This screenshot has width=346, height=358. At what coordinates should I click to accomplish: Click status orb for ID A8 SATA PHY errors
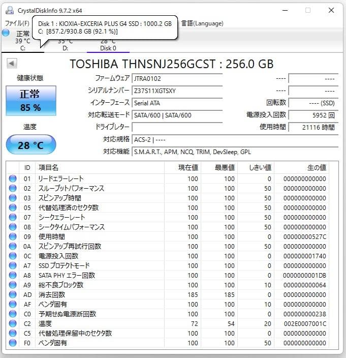coord(13,275)
